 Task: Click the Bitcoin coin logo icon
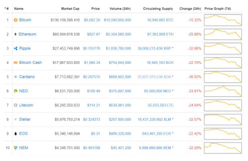(x=16, y=20)
